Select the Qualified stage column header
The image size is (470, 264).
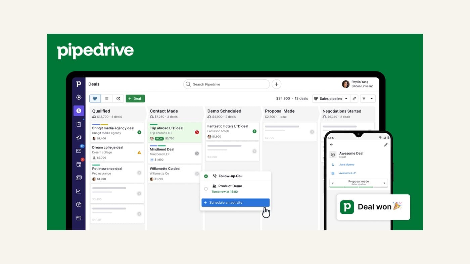pyautogui.click(x=117, y=114)
